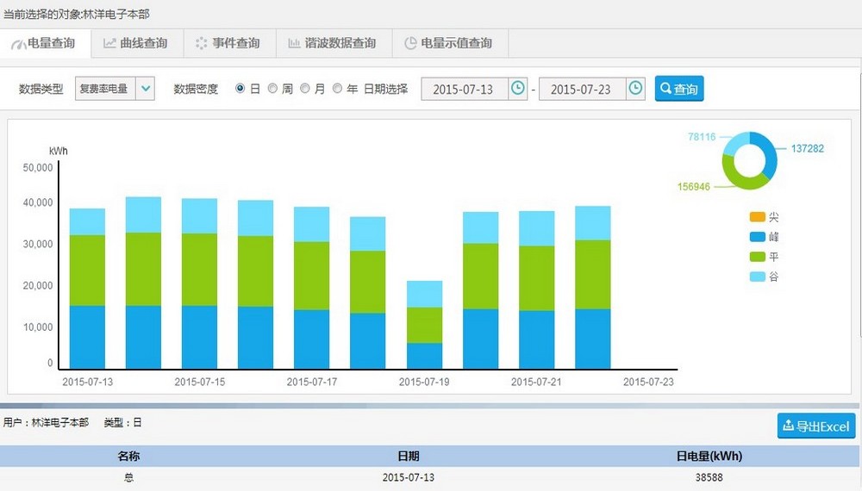Select the 月 density radio button
Viewport: 862px width, 491px height.
tap(305, 89)
